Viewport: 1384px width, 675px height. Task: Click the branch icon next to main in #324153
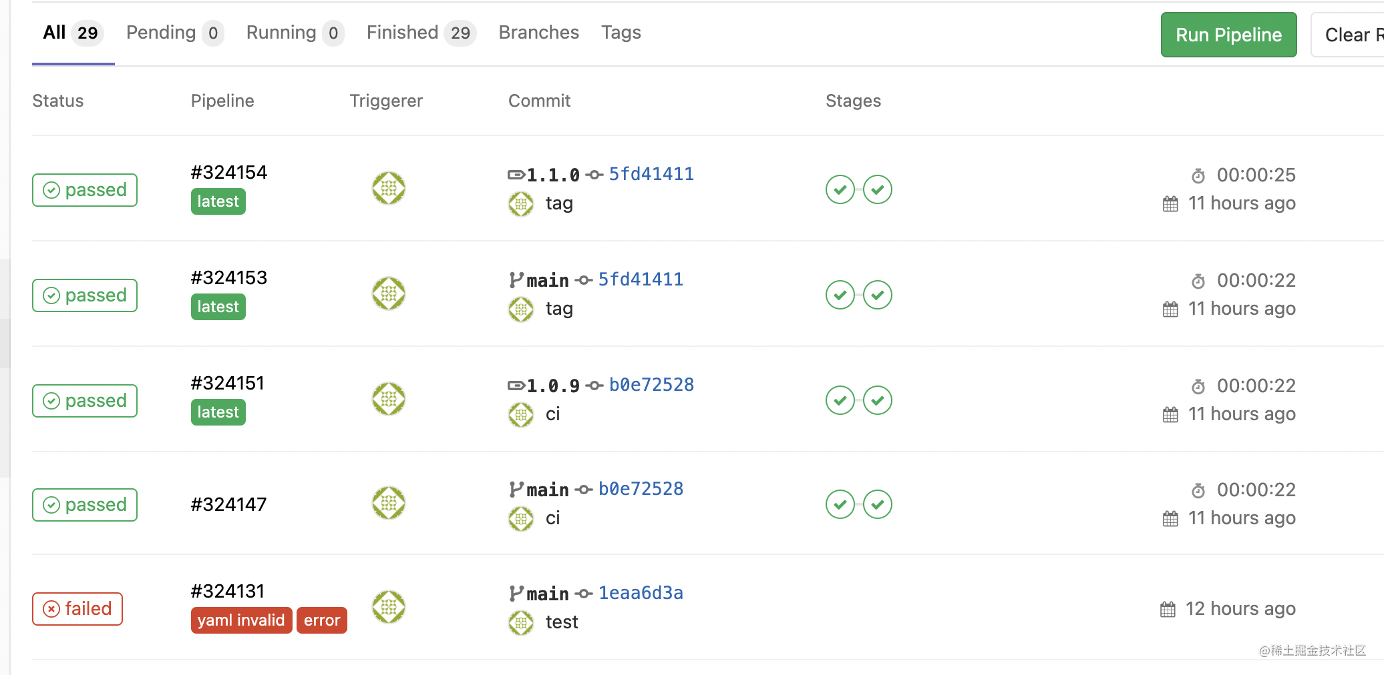tap(515, 279)
